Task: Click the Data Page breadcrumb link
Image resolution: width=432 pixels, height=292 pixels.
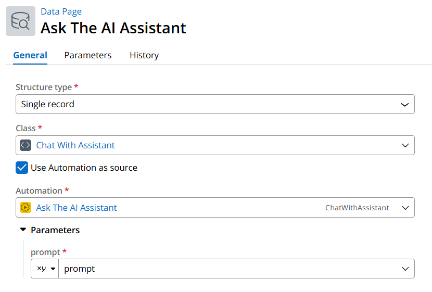Action: 61,11
